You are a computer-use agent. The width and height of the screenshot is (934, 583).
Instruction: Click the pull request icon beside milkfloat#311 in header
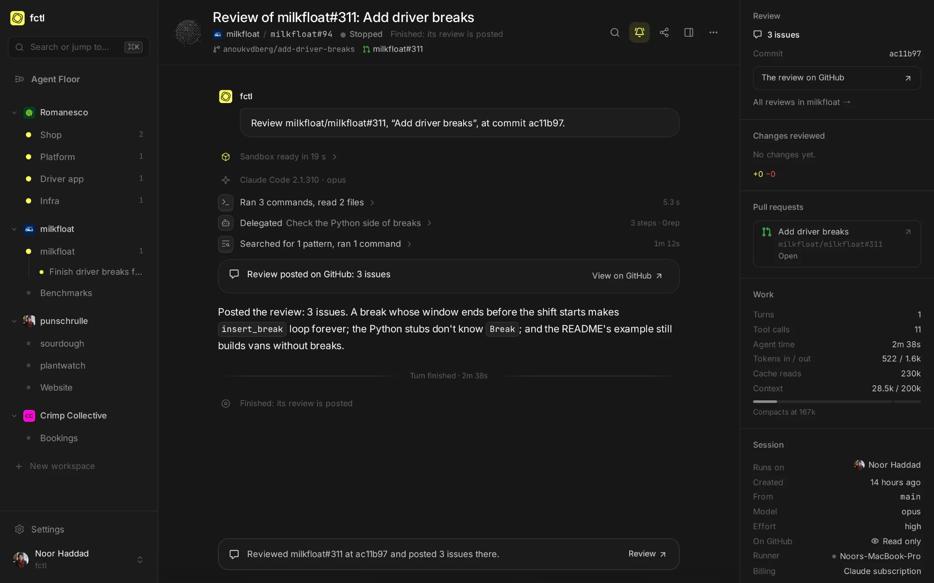[x=366, y=49]
